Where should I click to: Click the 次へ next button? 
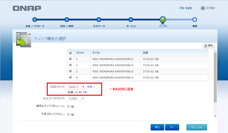172,127
